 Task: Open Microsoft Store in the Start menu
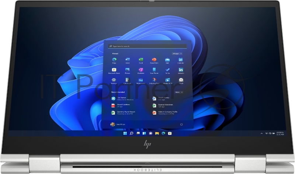coord(114,70)
